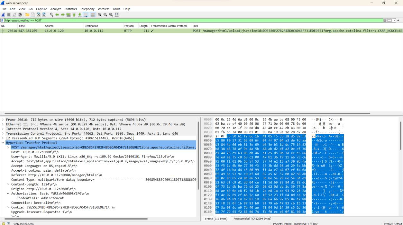Clear the display filter with X button
The image size is (403, 225).
(385, 20)
